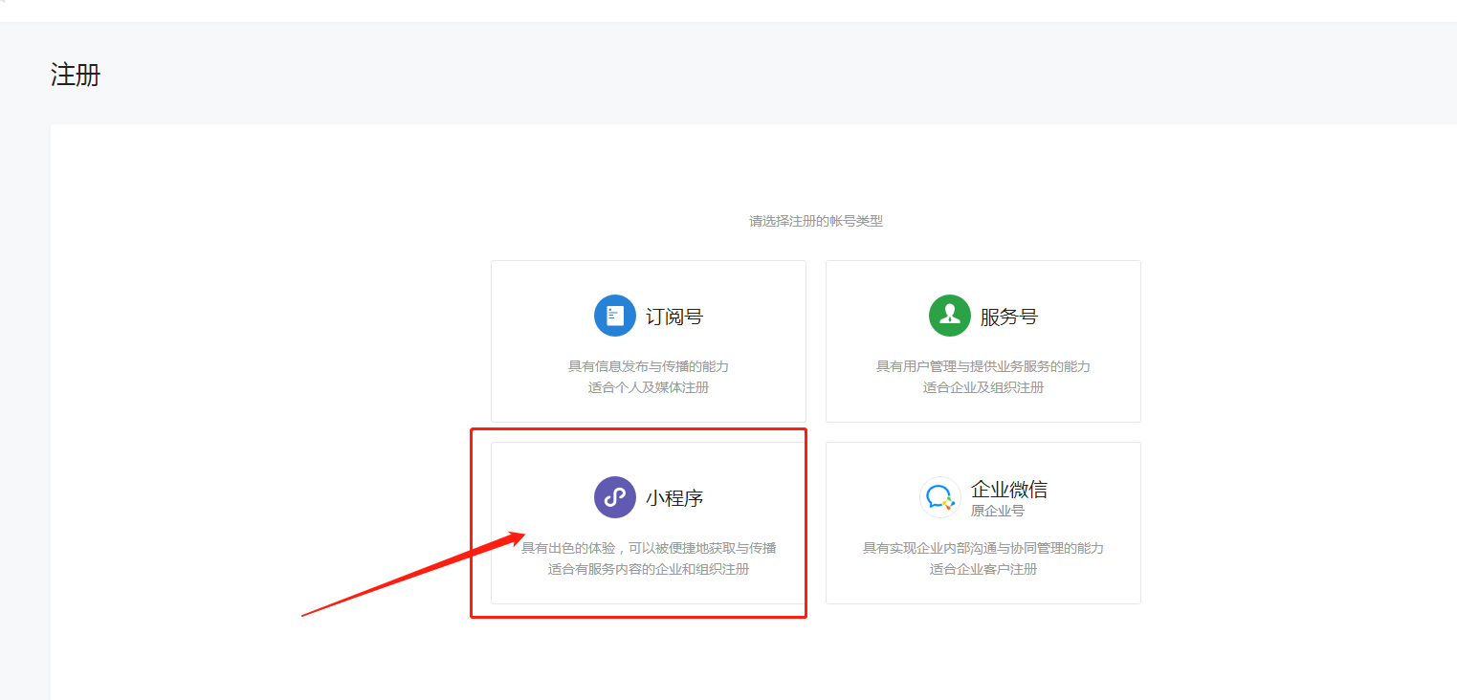The height and width of the screenshot is (700, 1457).
Task: Click text 具有信息发布与传播的能力
Action: coord(649,366)
